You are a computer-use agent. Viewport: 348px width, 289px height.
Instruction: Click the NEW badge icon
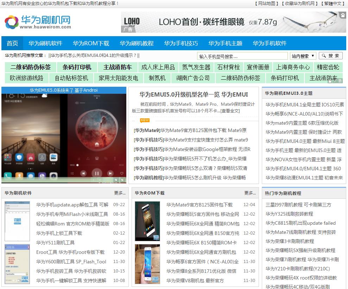145,120
